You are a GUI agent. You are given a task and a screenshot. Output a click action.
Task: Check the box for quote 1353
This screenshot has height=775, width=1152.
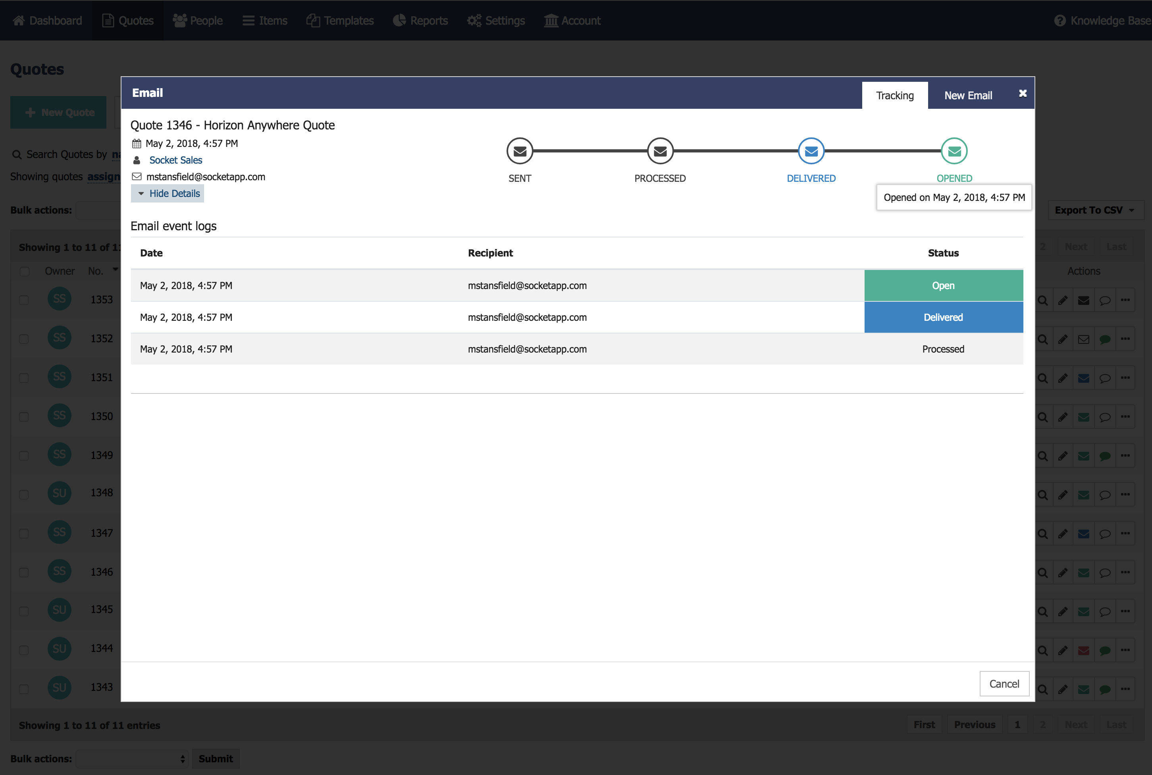pos(24,300)
